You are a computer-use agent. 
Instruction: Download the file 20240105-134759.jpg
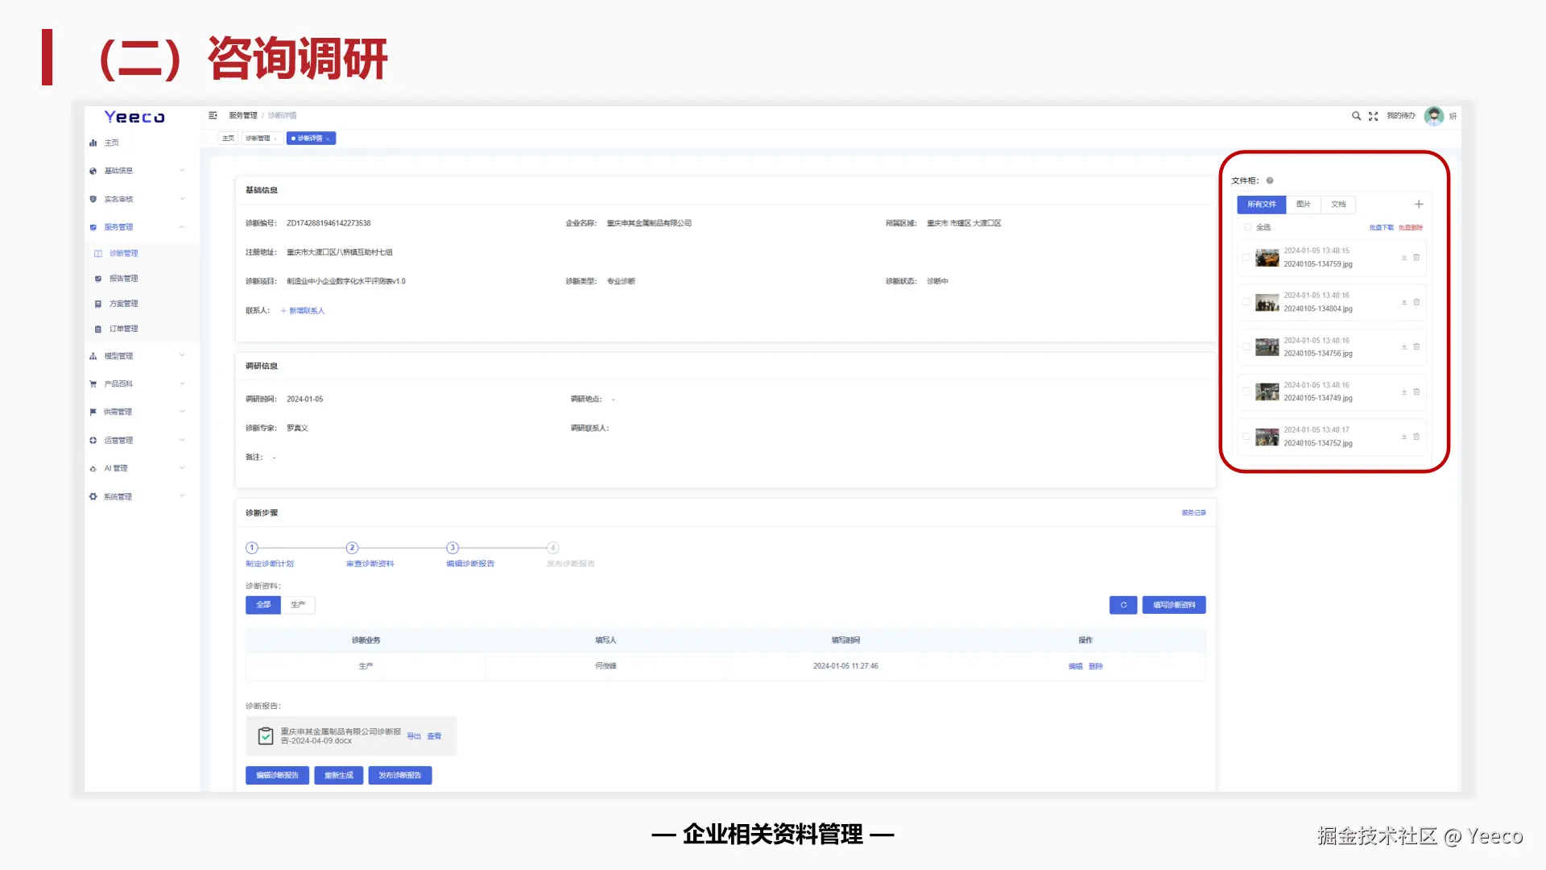[x=1403, y=258]
